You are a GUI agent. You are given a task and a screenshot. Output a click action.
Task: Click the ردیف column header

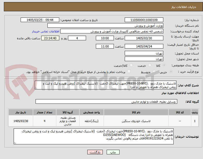pyautogui.click(x=195, y=112)
